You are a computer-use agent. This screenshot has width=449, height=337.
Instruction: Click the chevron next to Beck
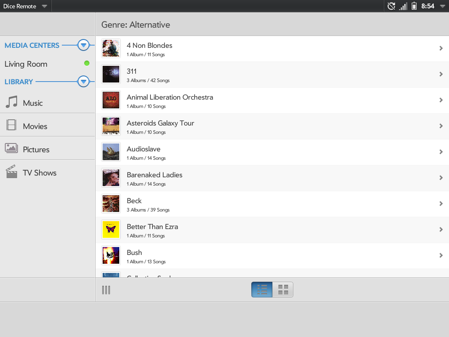click(441, 204)
